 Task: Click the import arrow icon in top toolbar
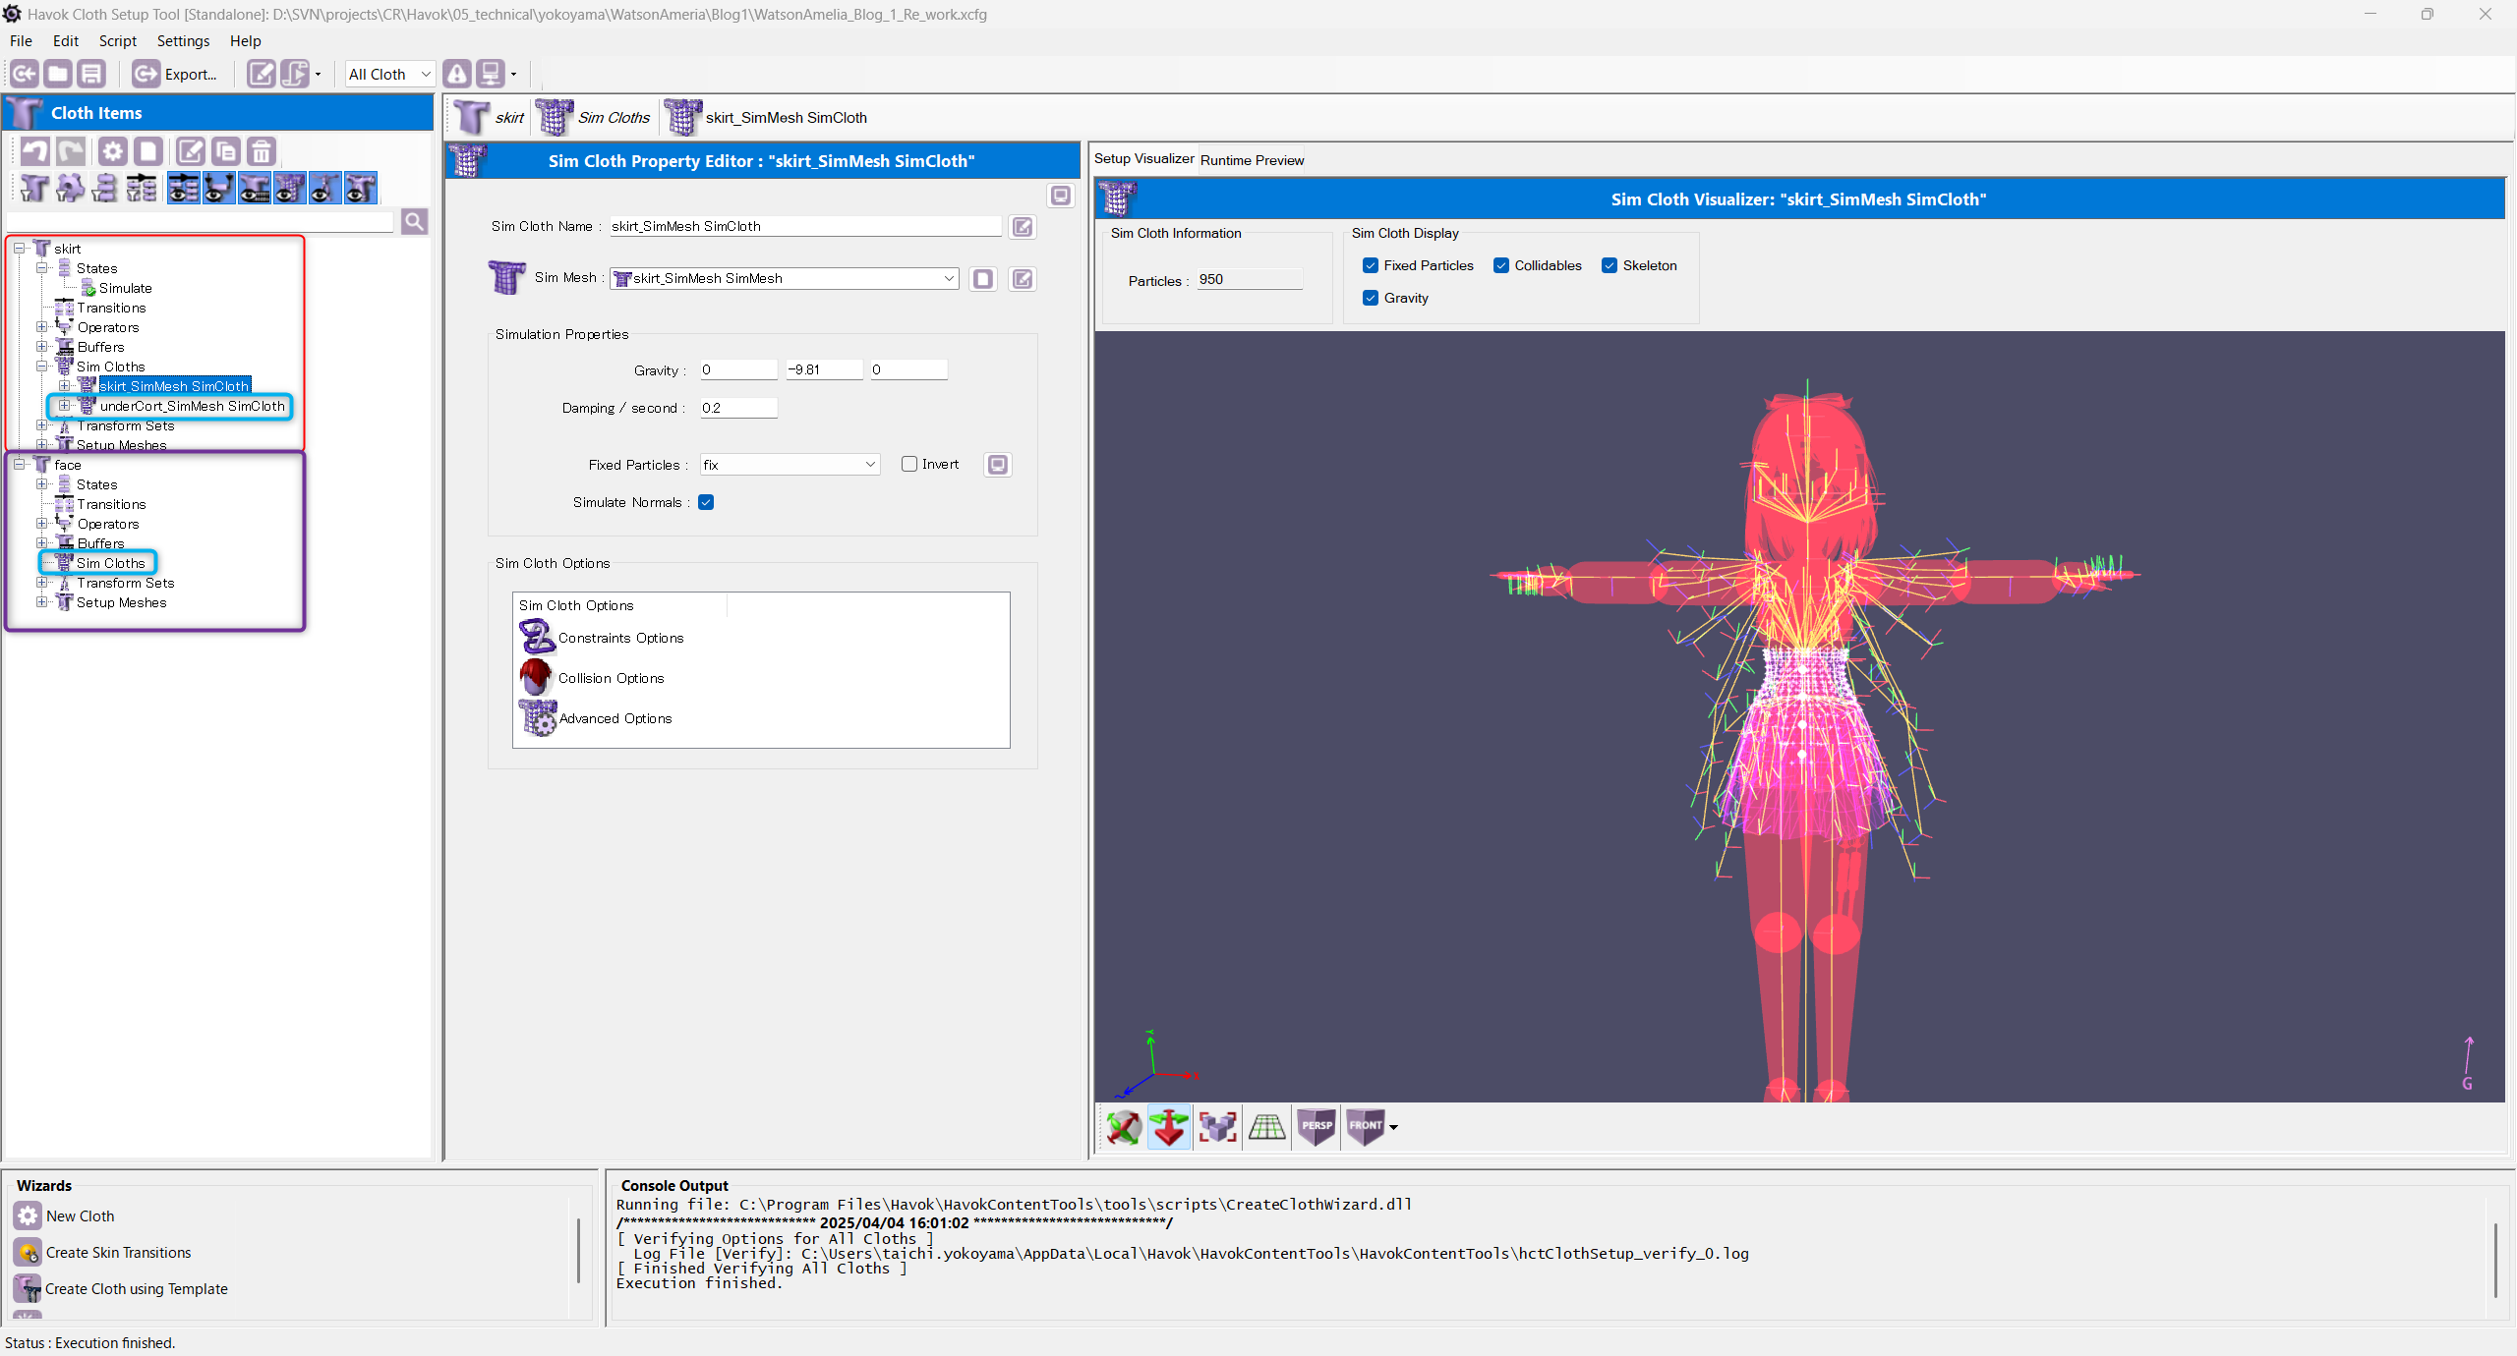(x=25, y=74)
